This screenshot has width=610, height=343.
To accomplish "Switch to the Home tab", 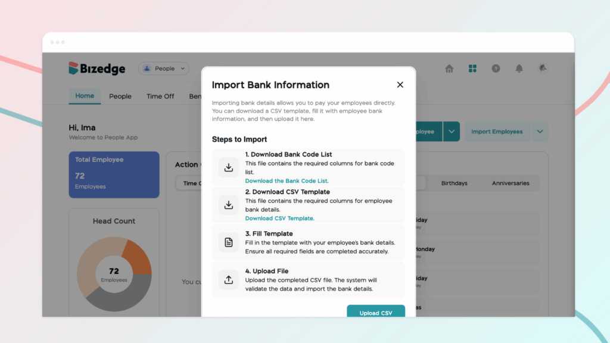I will (x=85, y=96).
